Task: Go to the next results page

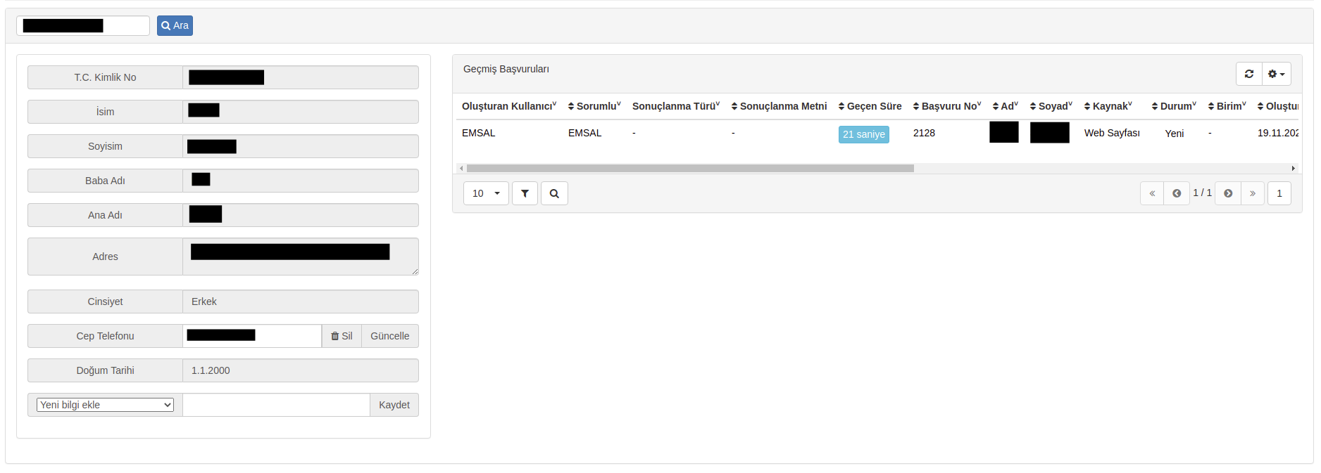Action: coord(1228,193)
